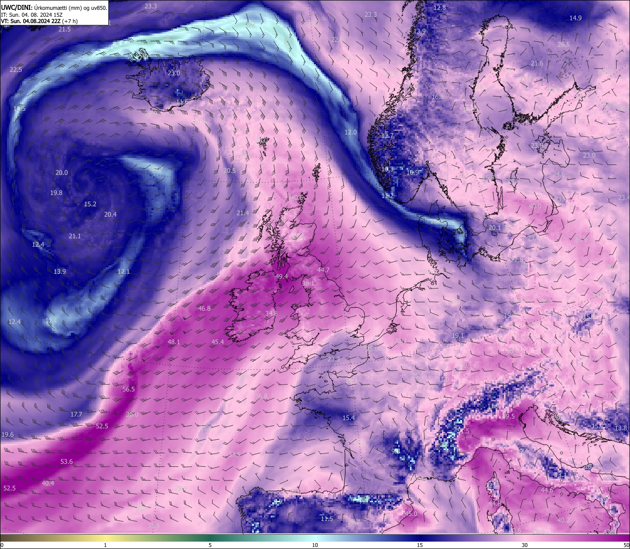The width and height of the screenshot is (630, 549).
Task: Click the 40.2 value over southern Italy
Action: tap(564, 520)
